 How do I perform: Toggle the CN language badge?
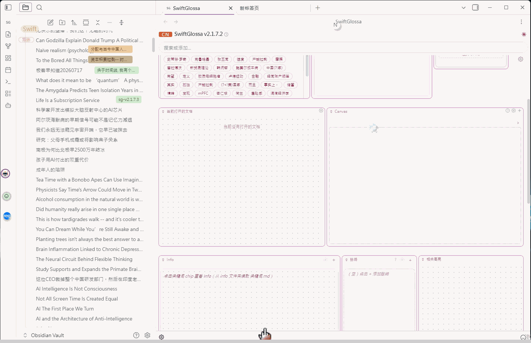pyautogui.click(x=165, y=34)
